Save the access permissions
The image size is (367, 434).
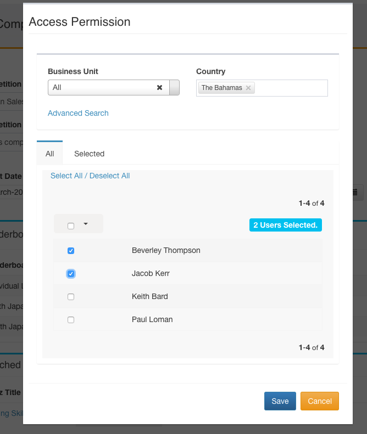coord(280,401)
